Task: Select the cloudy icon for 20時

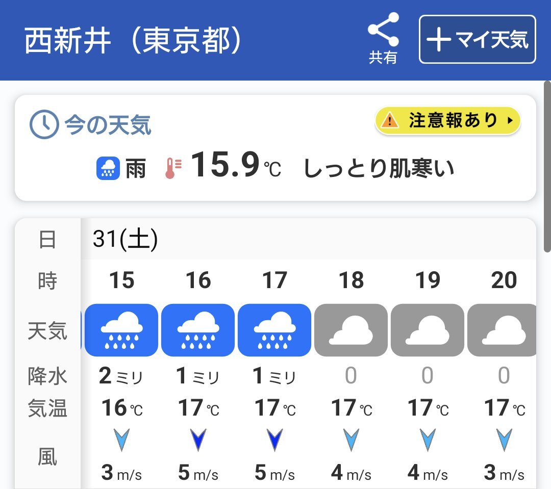Action: click(502, 330)
